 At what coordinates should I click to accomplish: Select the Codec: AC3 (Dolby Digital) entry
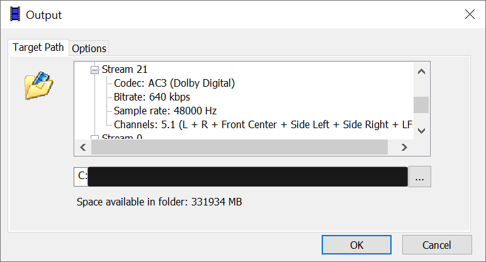point(174,83)
